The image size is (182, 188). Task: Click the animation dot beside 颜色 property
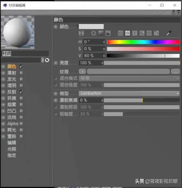tap(56, 27)
